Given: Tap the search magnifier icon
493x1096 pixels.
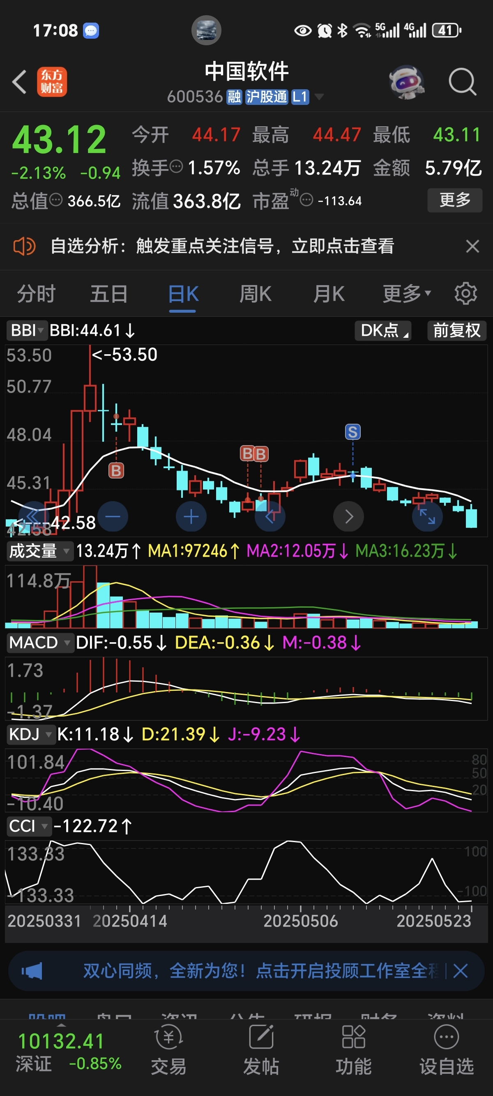Looking at the screenshot, I should coord(463,81).
